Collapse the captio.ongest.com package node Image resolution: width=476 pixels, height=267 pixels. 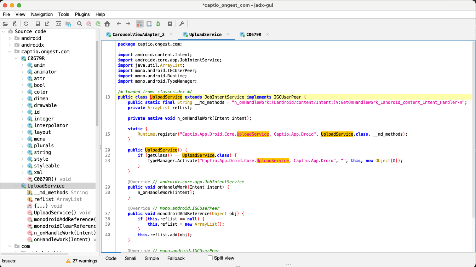[x=10, y=52]
